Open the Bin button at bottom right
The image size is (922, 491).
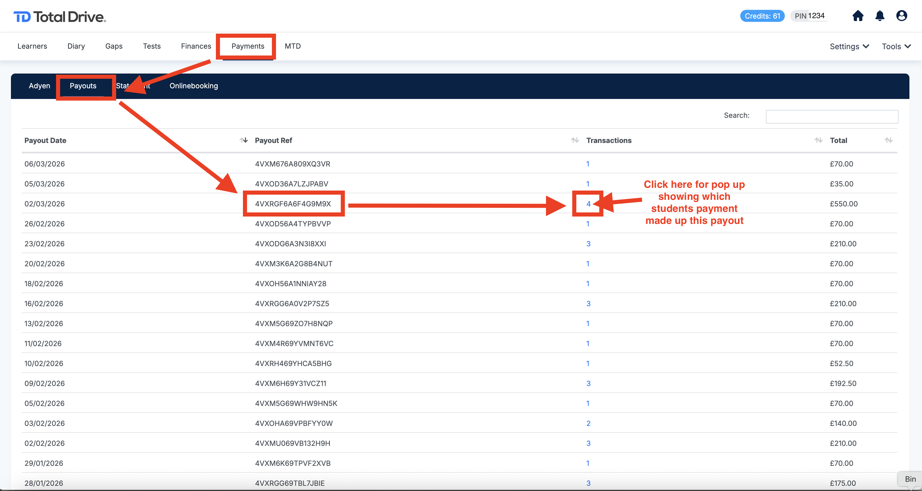click(x=910, y=479)
